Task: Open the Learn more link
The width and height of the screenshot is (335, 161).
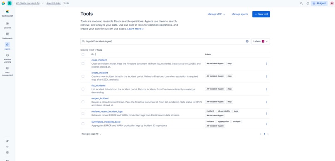Action: (x=135, y=29)
